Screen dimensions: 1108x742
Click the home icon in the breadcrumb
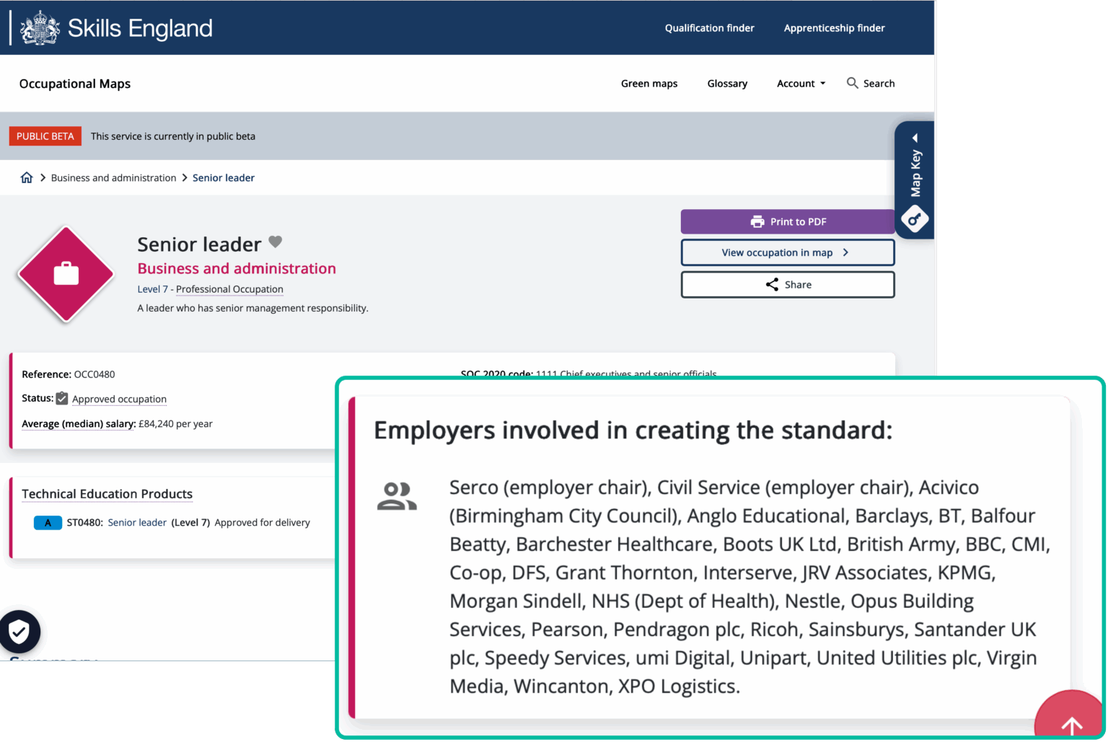[27, 177]
